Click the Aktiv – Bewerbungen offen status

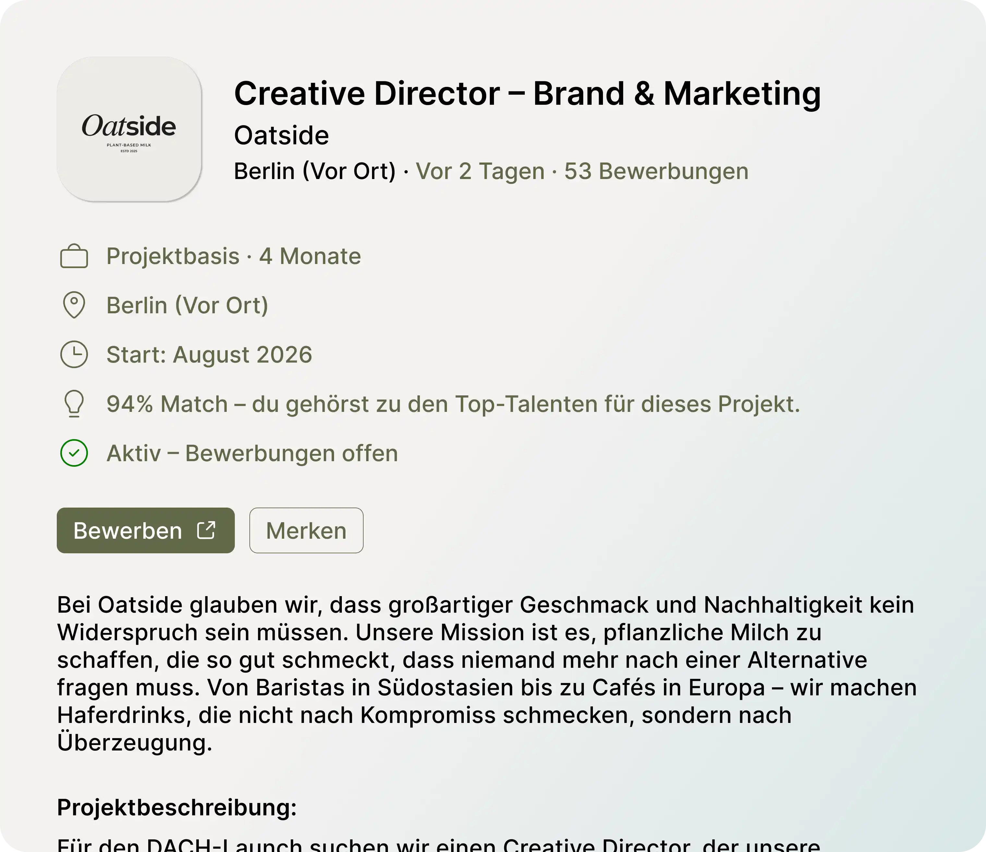pyautogui.click(x=252, y=453)
